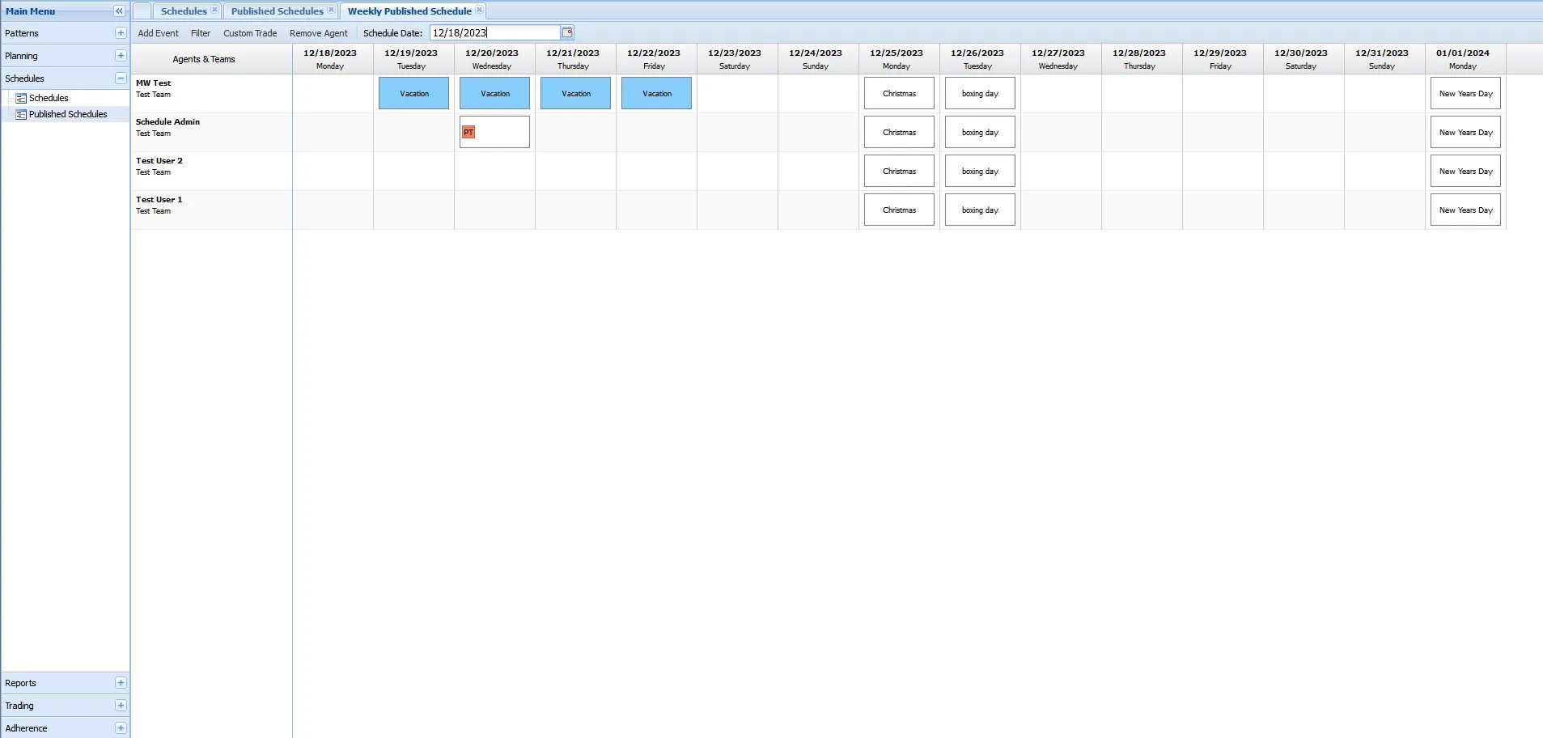
Task: Click the PT event marker for Schedule Admin
Action: coord(468,132)
